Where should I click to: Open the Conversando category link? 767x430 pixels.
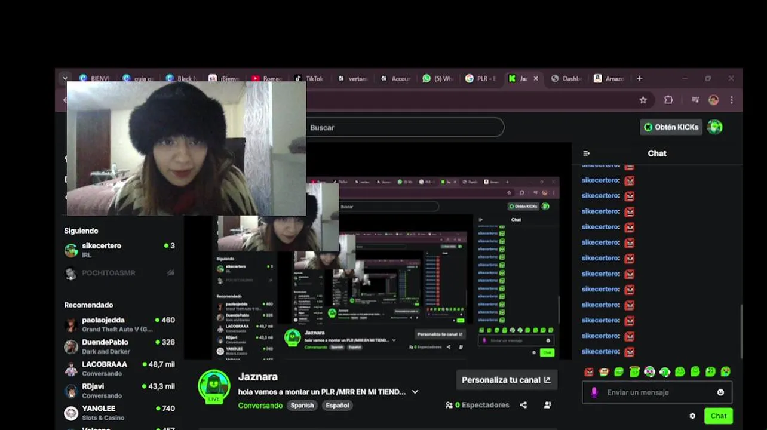click(x=260, y=405)
